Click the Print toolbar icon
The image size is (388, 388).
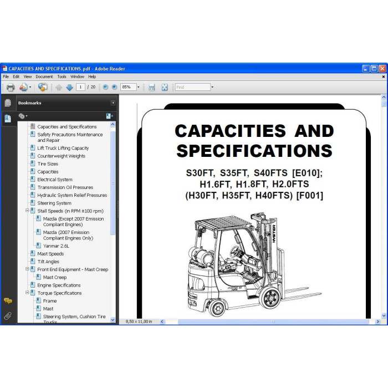[x=11, y=87]
